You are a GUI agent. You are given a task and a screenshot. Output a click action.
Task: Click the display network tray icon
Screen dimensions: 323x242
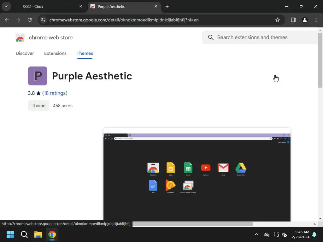pos(276,234)
